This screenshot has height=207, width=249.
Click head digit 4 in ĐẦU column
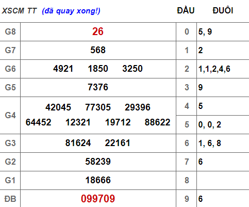187,106
